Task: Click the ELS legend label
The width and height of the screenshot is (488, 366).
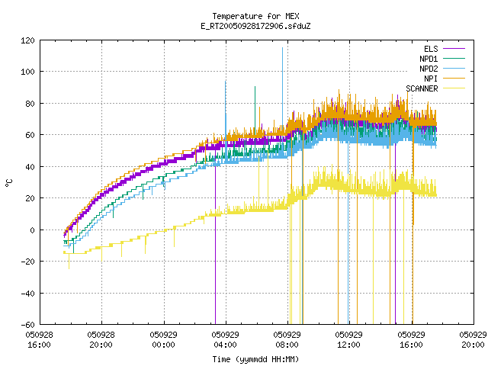Action: (x=431, y=49)
